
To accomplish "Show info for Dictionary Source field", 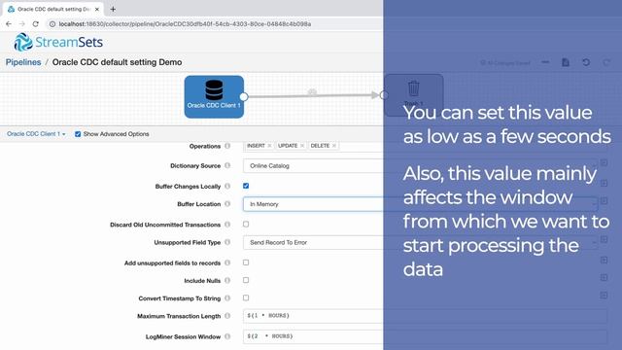I will (227, 165).
